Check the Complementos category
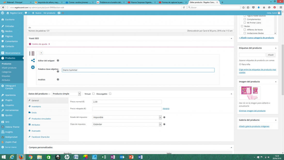The image size is (284, 160). click(x=245, y=19)
